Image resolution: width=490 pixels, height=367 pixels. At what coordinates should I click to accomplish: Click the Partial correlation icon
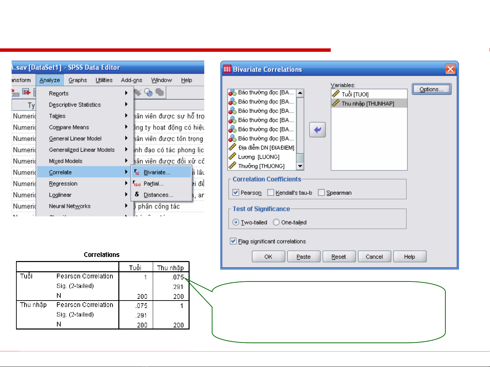click(137, 184)
